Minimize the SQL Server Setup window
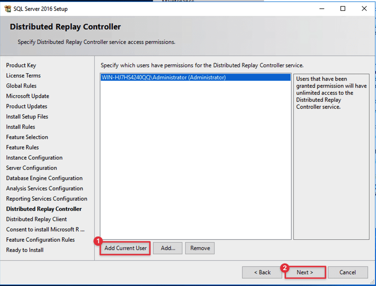This screenshot has width=376, height=286. [321, 8]
